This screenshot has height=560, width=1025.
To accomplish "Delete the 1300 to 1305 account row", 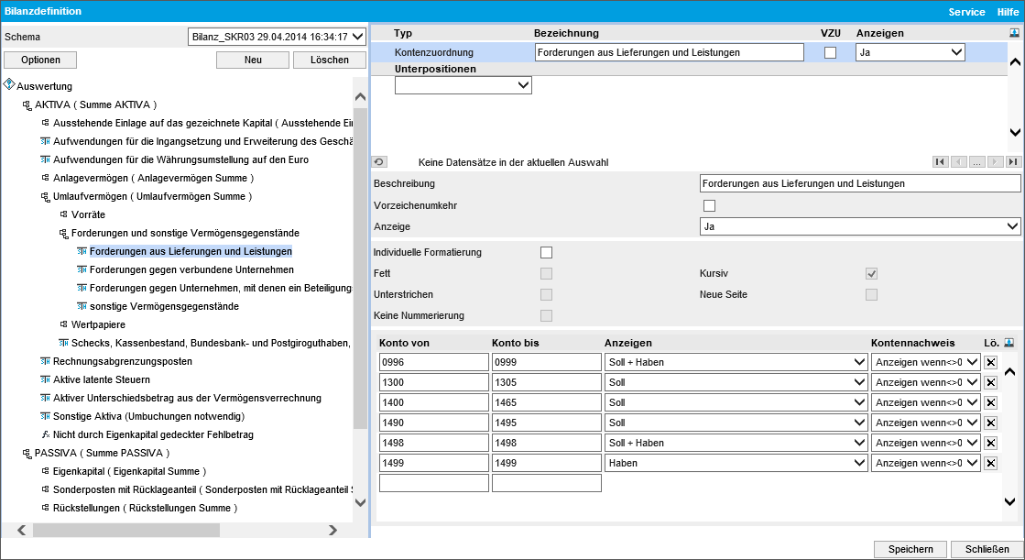I will click(991, 383).
